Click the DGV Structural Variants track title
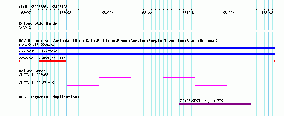Viewport: 284px width, 116px height. [118, 41]
